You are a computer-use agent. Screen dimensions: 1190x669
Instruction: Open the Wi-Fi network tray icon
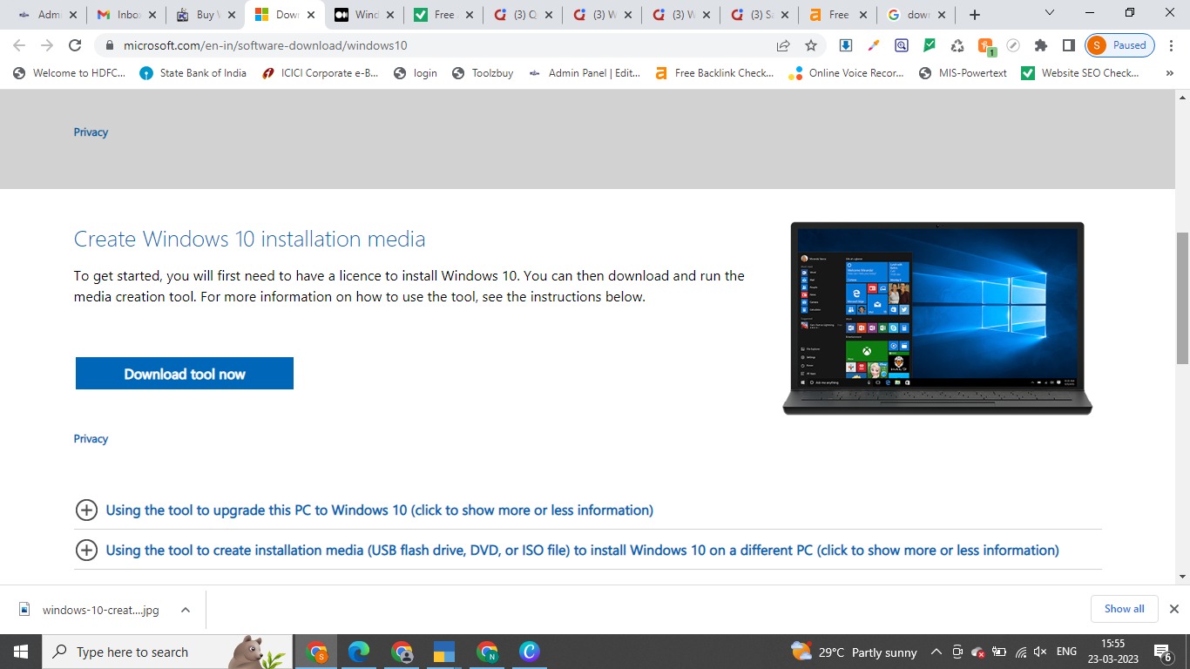point(1019,652)
